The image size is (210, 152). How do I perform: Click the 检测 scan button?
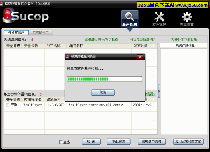point(91,142)
